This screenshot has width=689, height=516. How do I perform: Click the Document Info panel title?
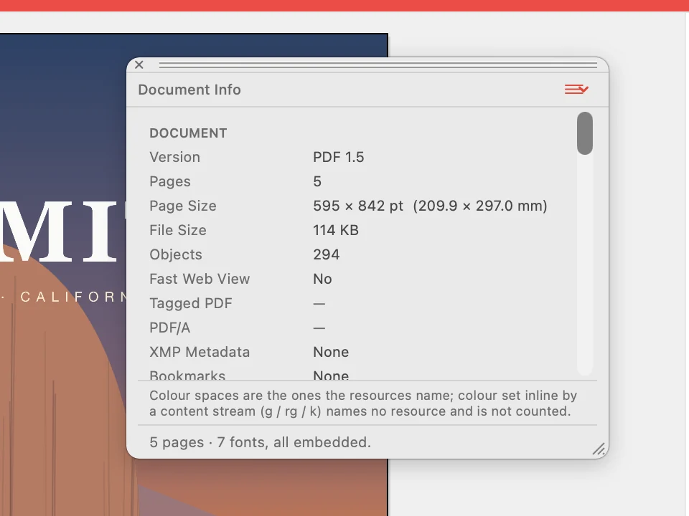(189, 90)
